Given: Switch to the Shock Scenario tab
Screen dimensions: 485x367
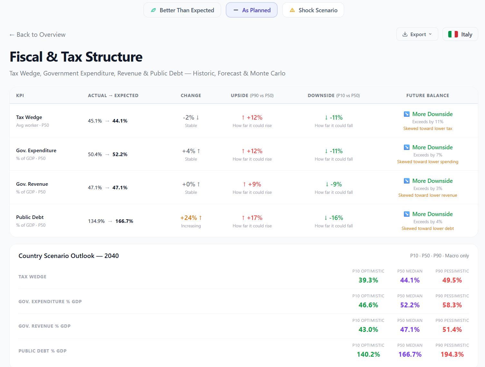Looking at the screenshot, I should coord(313,10).
